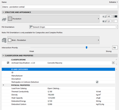
Task: Select the Load from Catalog row label
Action: point(19,88)
